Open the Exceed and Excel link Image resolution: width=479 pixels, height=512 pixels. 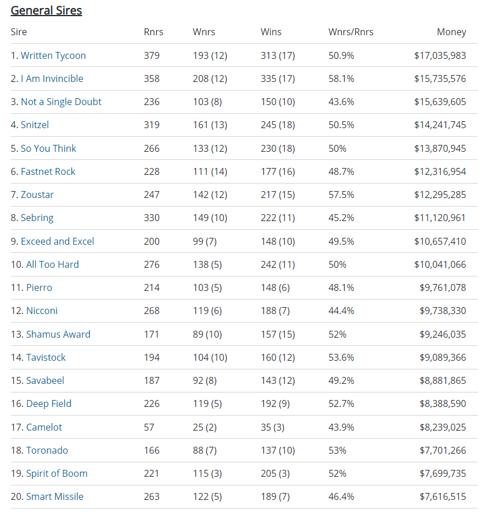(x=58, y=241)
